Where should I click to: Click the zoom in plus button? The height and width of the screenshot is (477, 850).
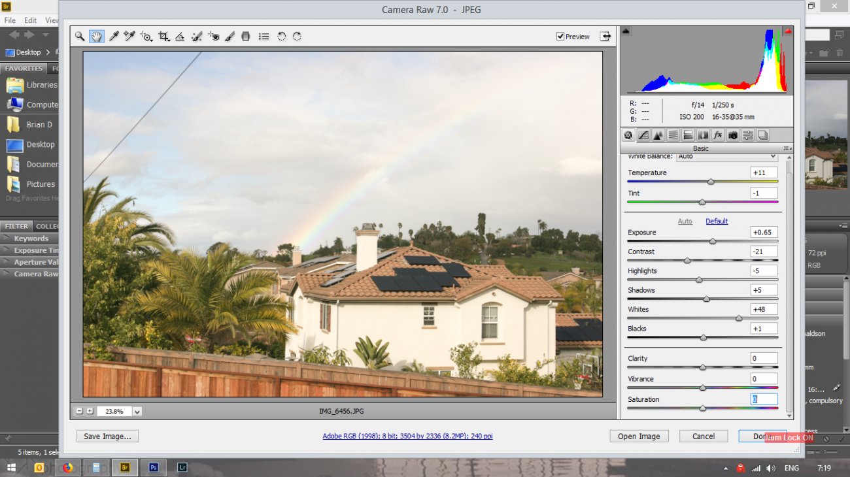coord(90,411)
